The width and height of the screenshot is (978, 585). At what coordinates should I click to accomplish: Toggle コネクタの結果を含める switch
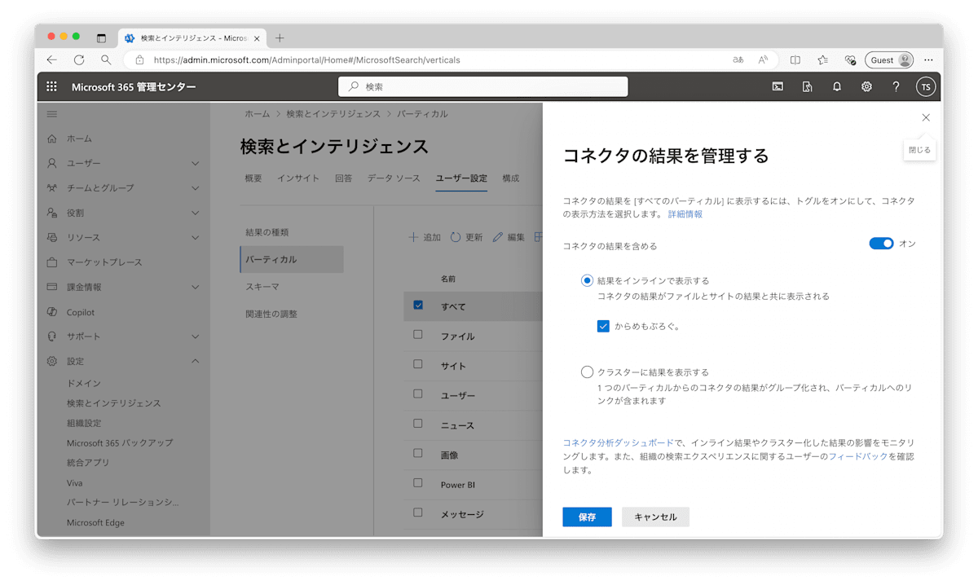pyautogui.click(x=881, y=244)
